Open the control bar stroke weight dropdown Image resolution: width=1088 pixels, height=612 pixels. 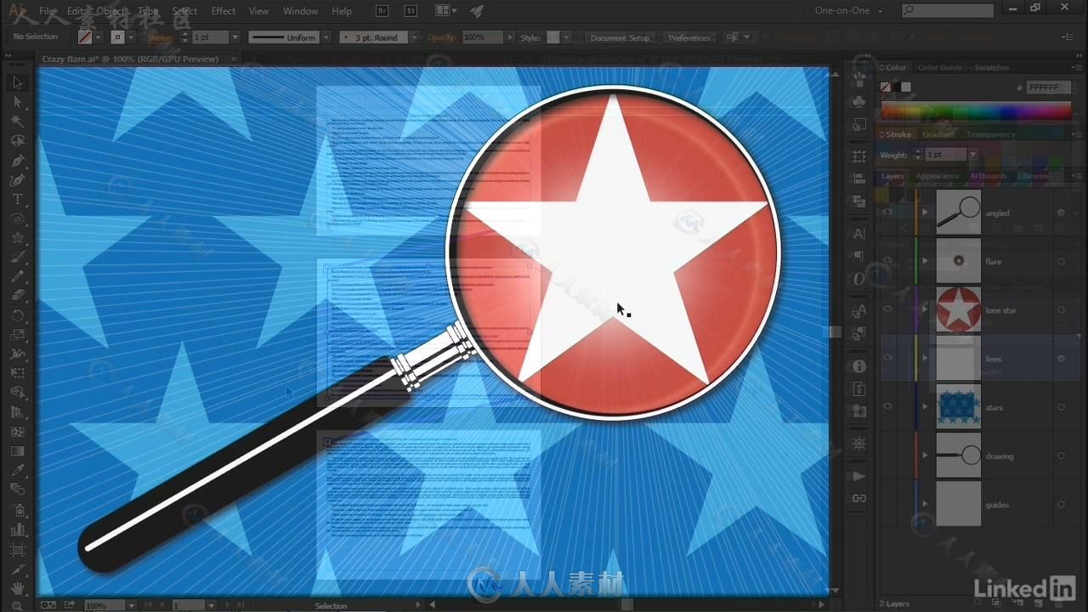click(235, 37)
